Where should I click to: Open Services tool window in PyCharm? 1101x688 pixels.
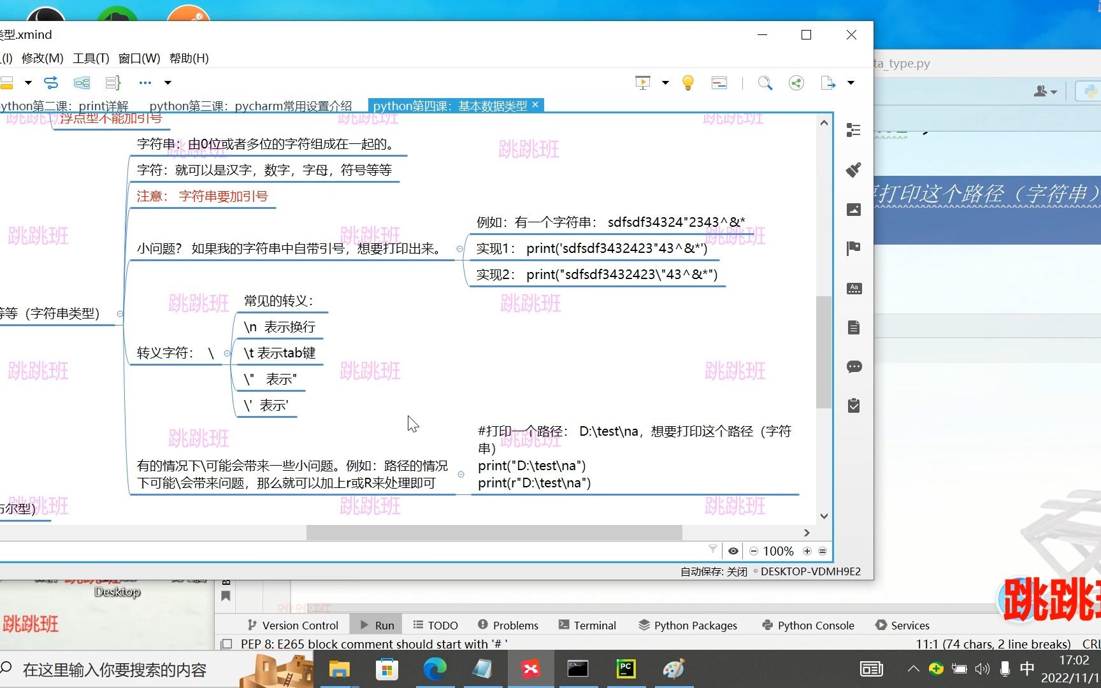coord(903,626)
